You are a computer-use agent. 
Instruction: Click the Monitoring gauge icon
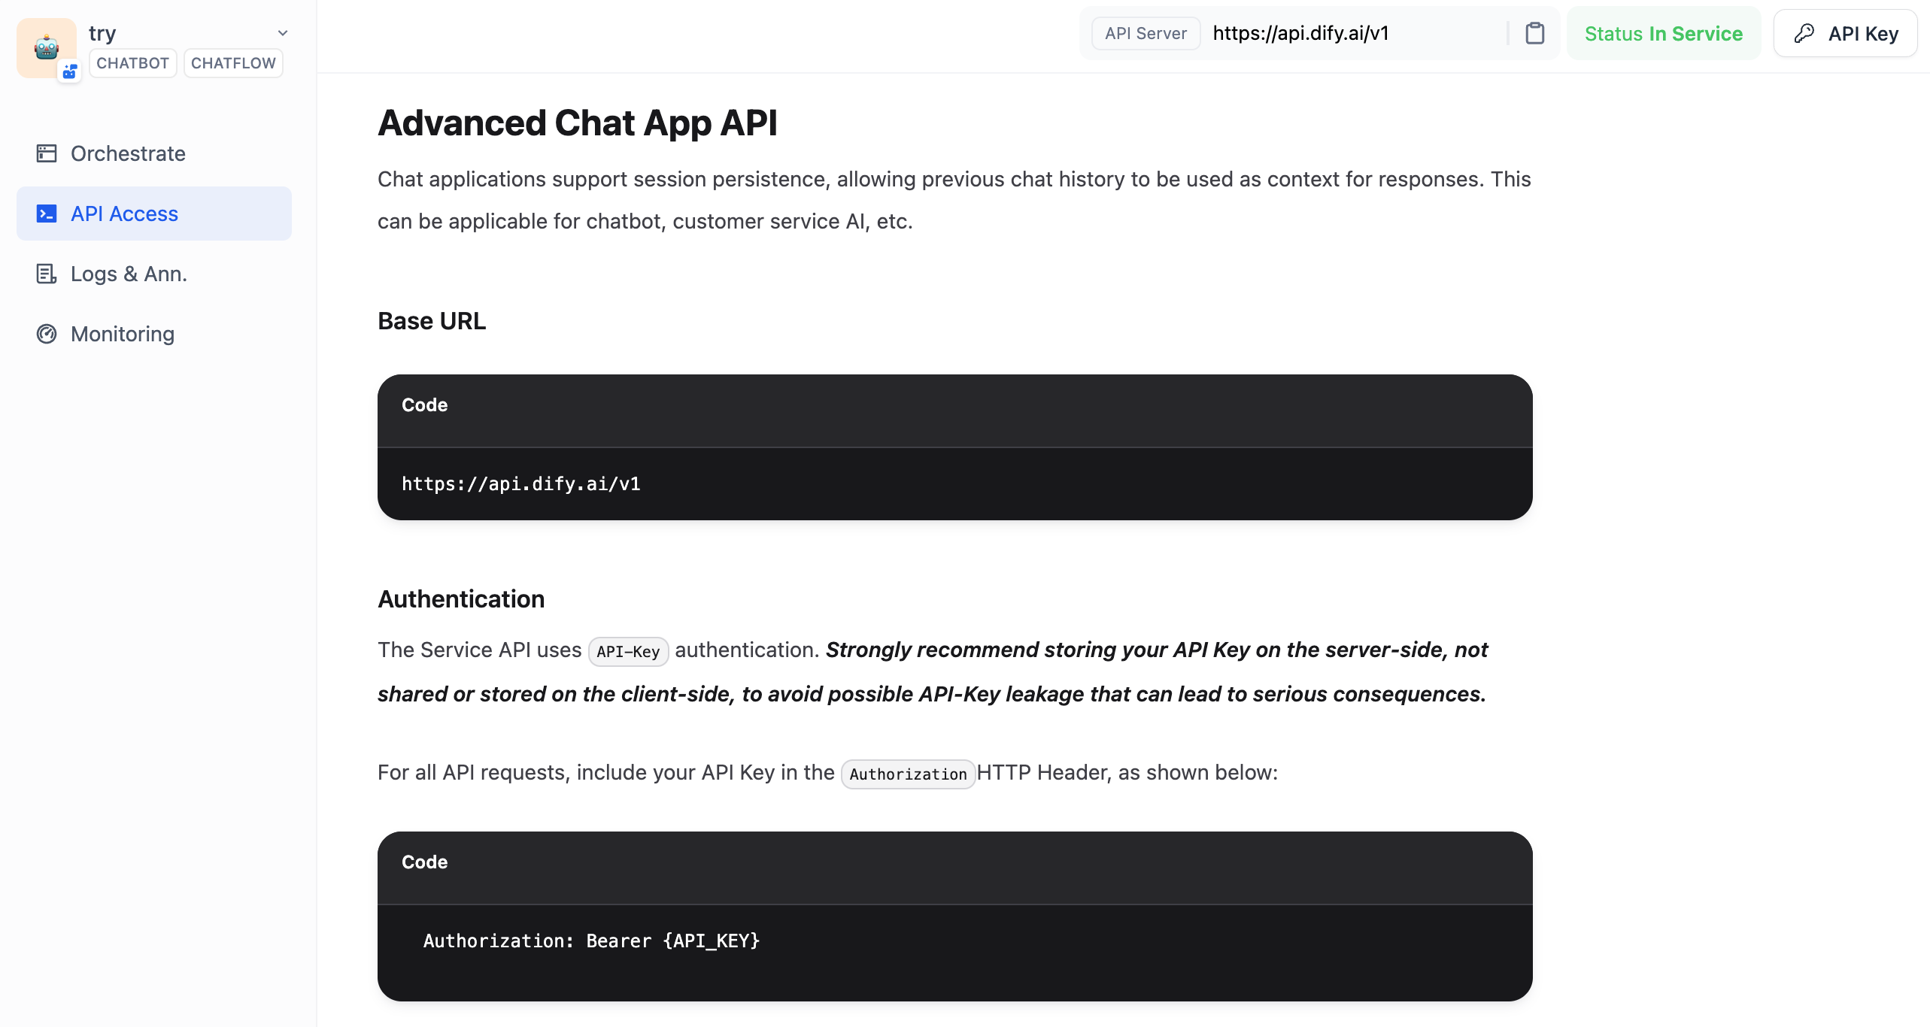pos(47,334)
